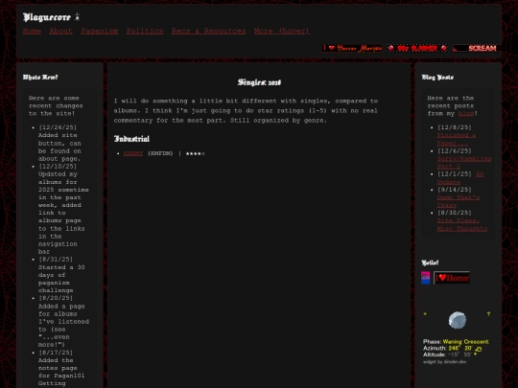Click the [12/10/25] Updated my albums entry
Screen dimensions: 518x388
(63, 209)
